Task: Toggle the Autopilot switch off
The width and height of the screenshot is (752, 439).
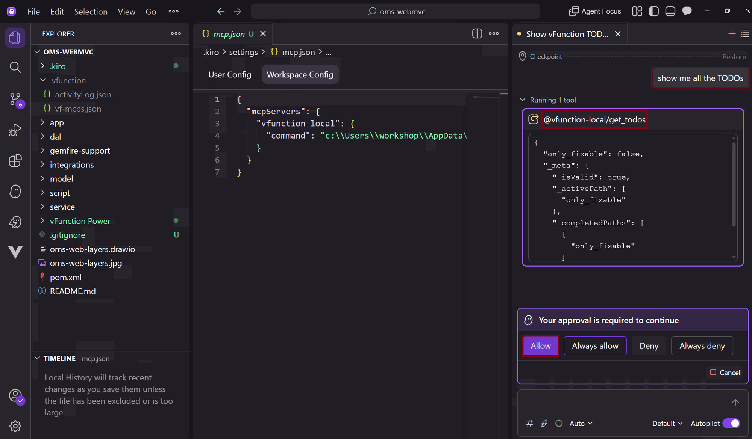Action: 731,423
